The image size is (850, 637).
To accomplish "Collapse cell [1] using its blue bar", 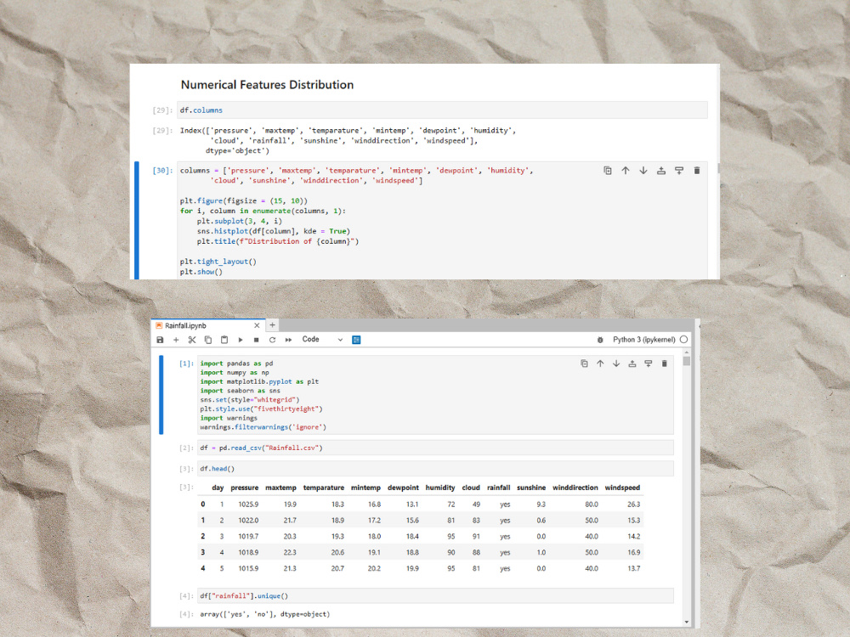I will click(161, 395).
